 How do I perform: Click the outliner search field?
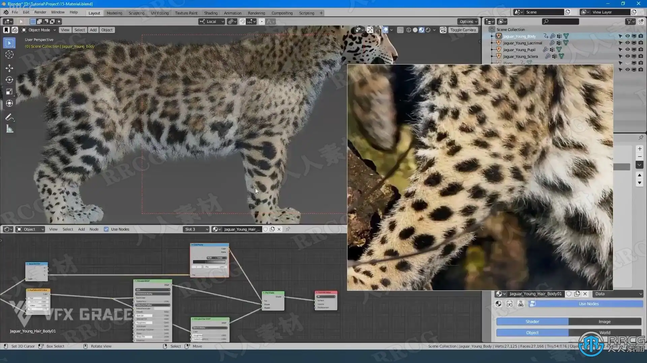561,22
